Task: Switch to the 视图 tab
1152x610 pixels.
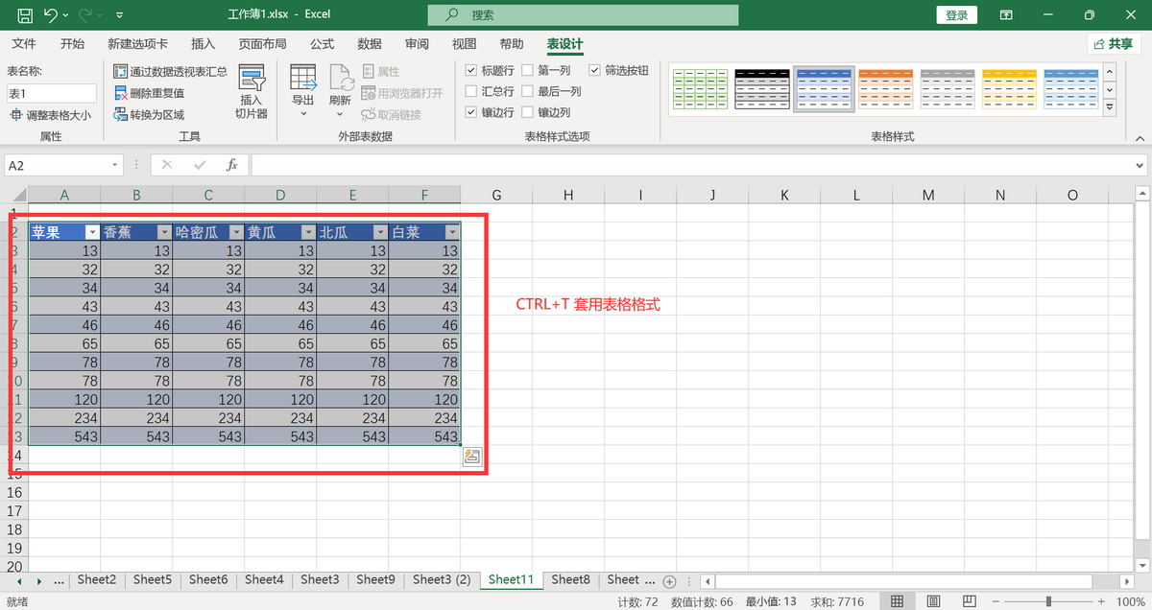Action: point(464,44)
